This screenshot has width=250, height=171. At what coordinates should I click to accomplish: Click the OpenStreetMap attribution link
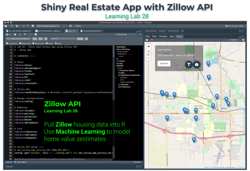[218, 167]
